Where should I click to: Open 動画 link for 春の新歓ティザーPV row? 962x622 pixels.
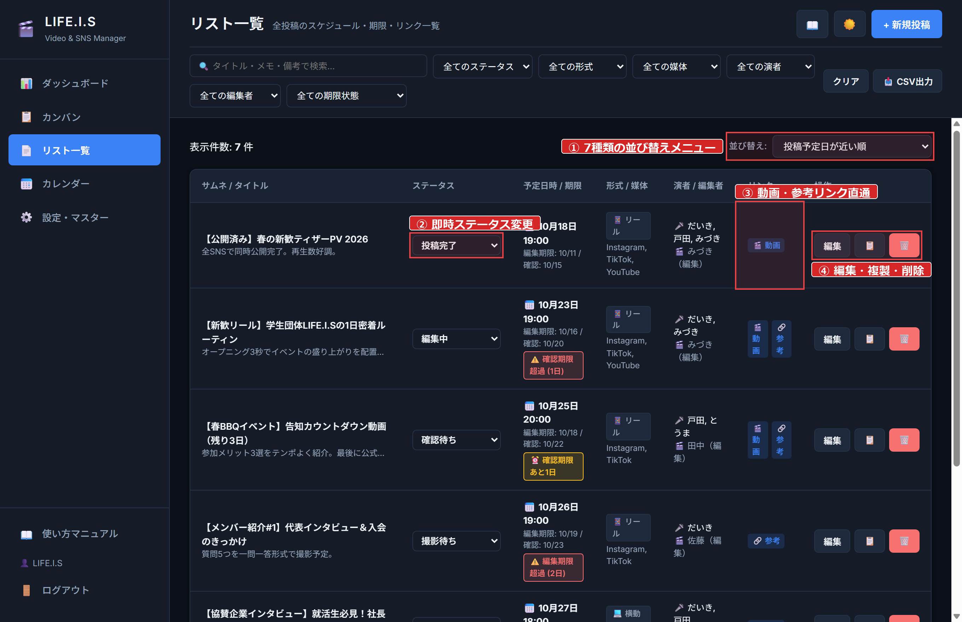(766, 245)
